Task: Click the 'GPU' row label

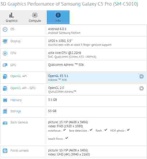Action: pyautogui.click(x=13, y=65)
